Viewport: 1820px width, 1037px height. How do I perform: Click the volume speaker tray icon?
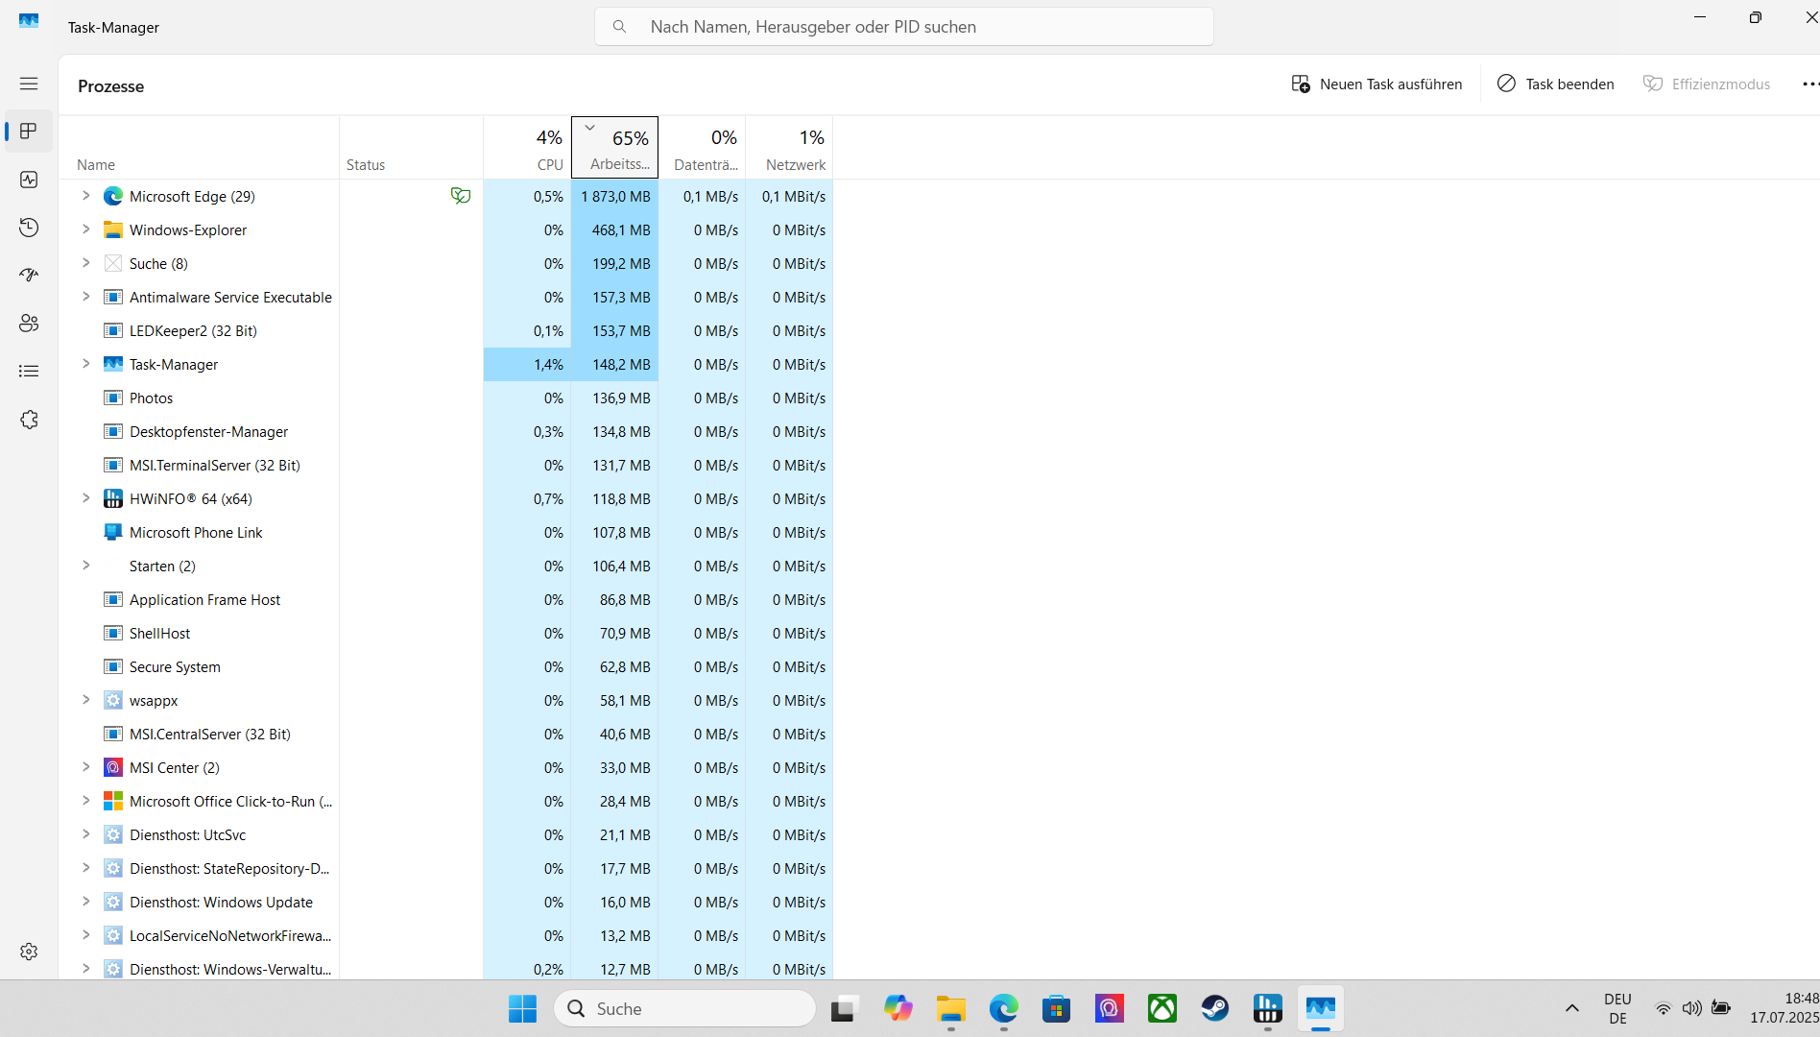point(1692,1008)
